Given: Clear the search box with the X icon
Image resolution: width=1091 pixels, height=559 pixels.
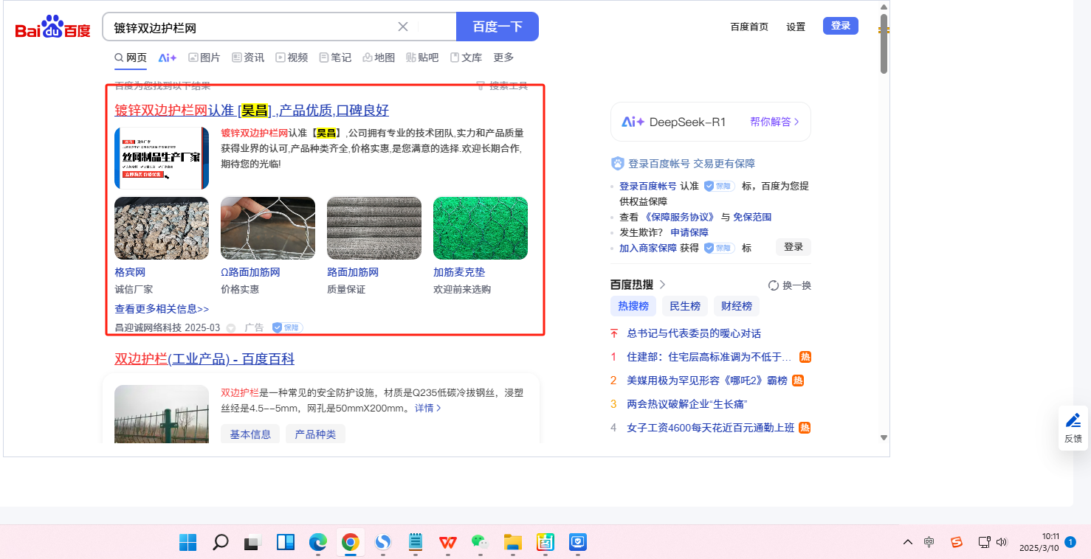Looking at the screenshot, I should coord(403,27).
